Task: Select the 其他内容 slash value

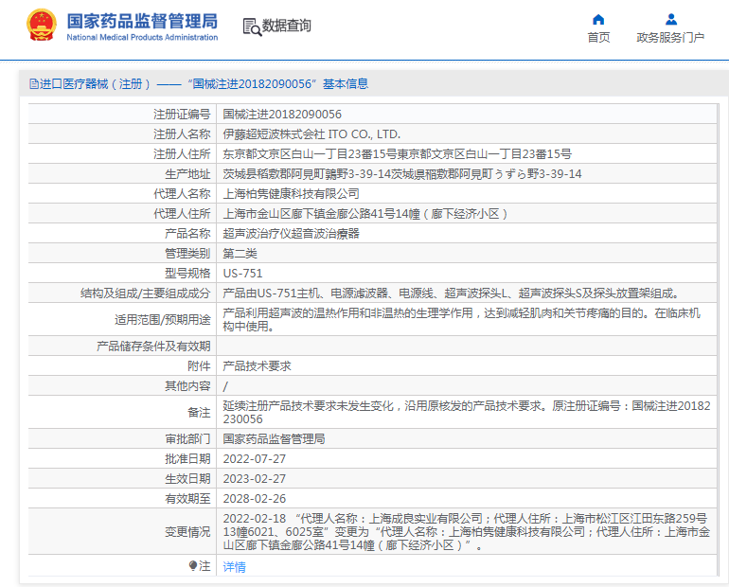Action: coord(225,386)
